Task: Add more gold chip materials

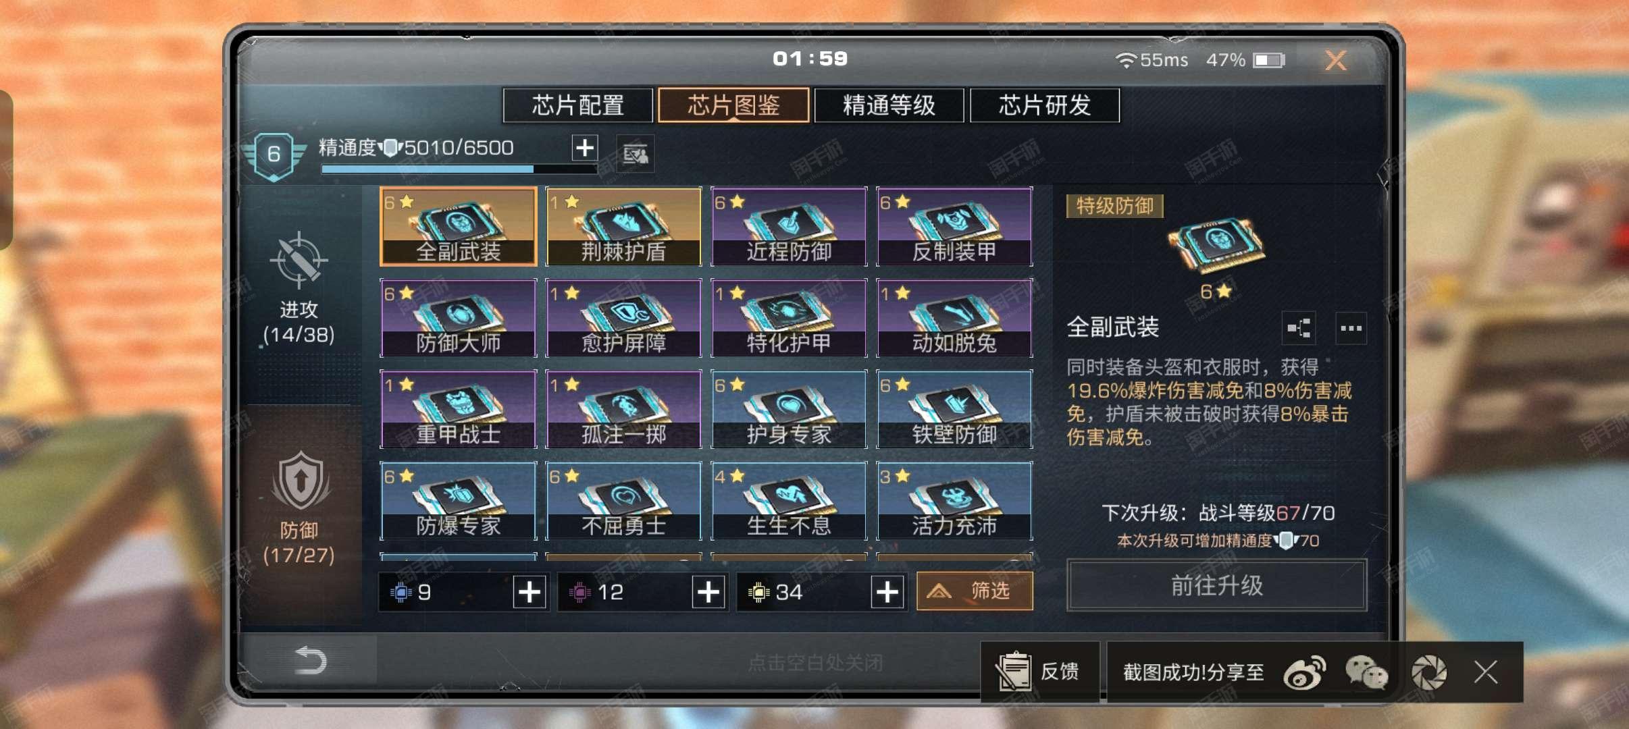Action: click(x=887, y=593)
